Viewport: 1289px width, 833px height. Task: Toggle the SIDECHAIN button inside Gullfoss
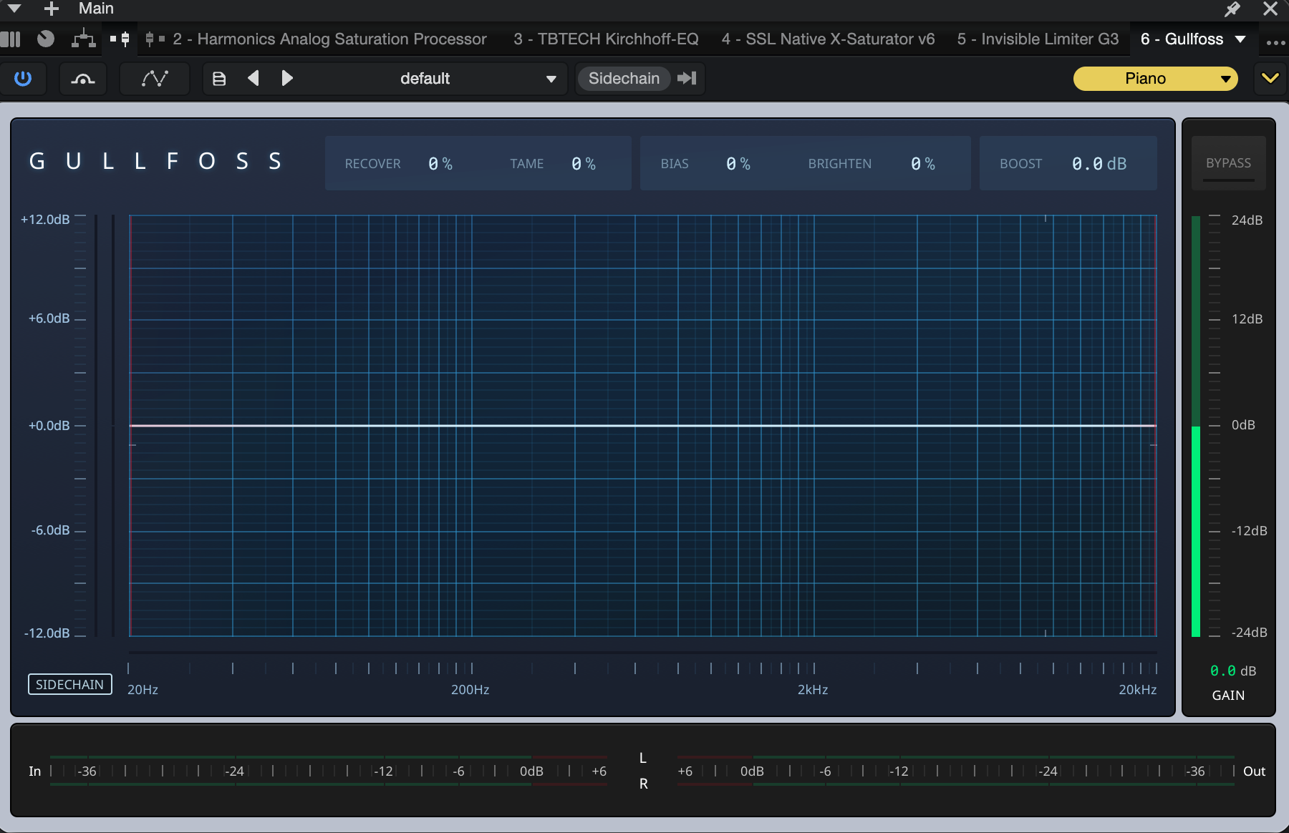coord(70,684)
